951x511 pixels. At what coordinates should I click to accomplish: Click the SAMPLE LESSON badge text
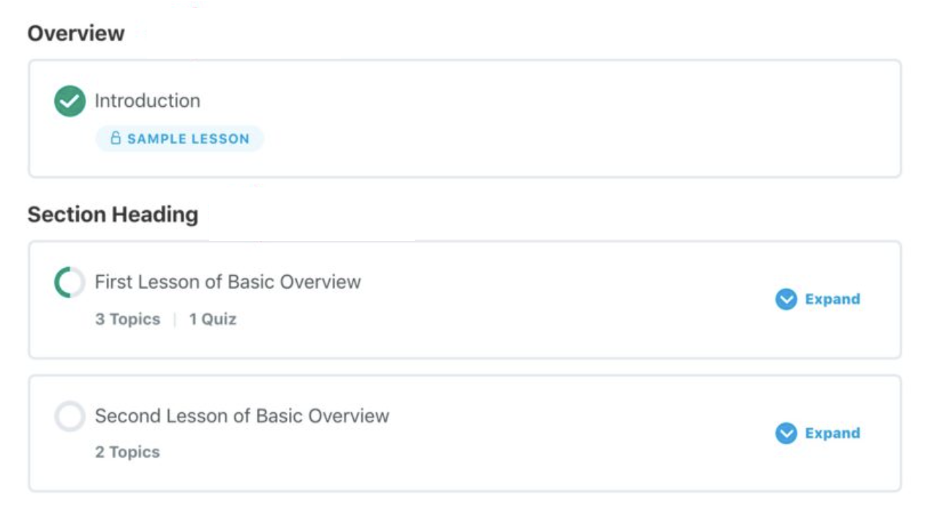coord(188,139)
